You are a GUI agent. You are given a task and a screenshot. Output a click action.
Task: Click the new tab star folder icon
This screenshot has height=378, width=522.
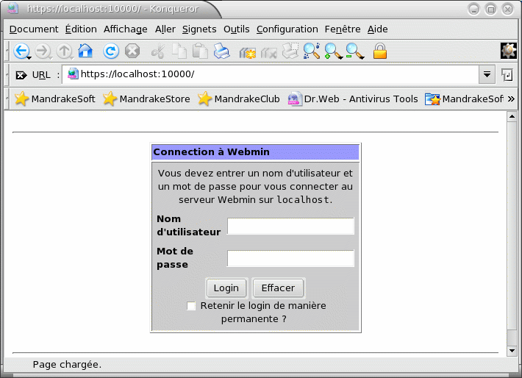pyautogui.click(x=247, y=51)
